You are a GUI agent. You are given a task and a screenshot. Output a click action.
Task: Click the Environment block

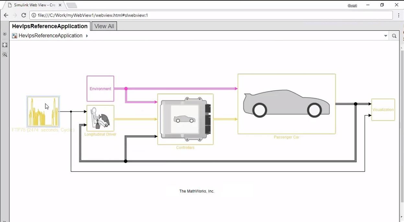(100, 88)
